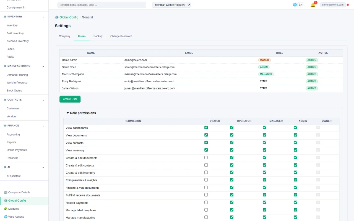Click the Finance section gear icon
Viewport: 354px width, 221px height.
(5, 126)
